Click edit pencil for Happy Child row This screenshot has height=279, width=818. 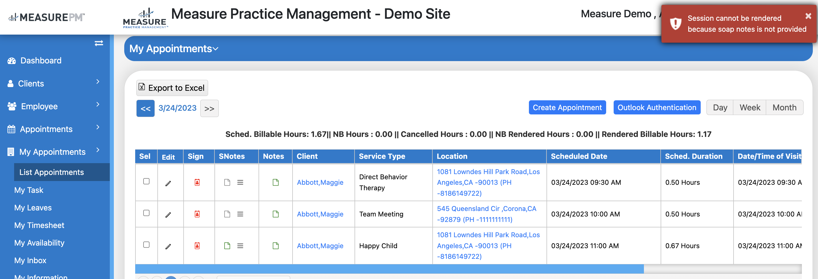(168, 246)
